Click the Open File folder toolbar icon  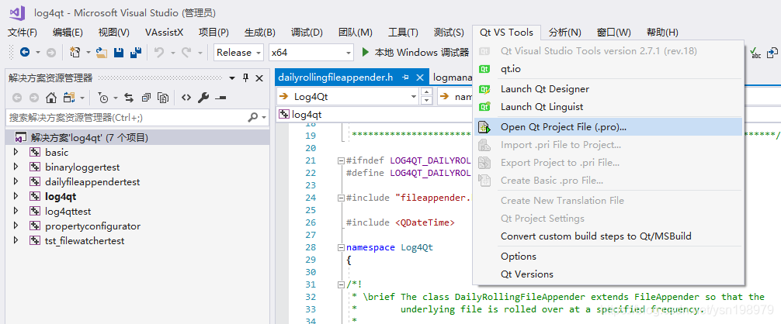pos(102,52)
